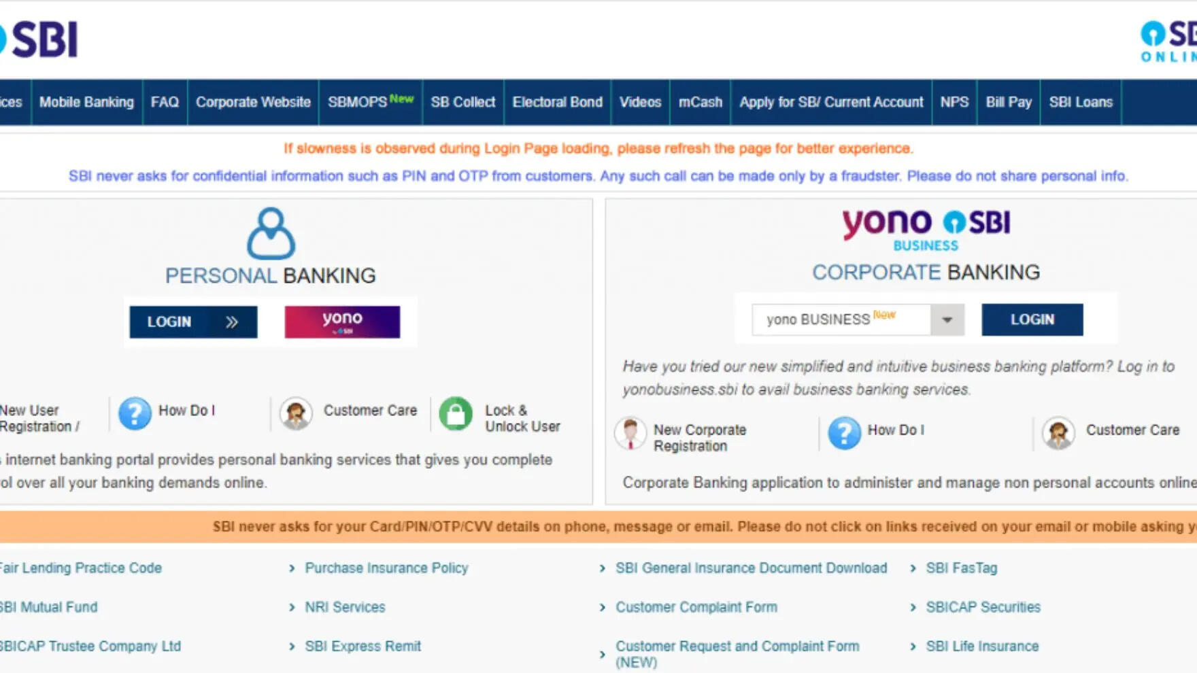1197x673 pixels.
Task: Click the Customer Care icon under Corporate Banking
Action: coord(1058,433)
